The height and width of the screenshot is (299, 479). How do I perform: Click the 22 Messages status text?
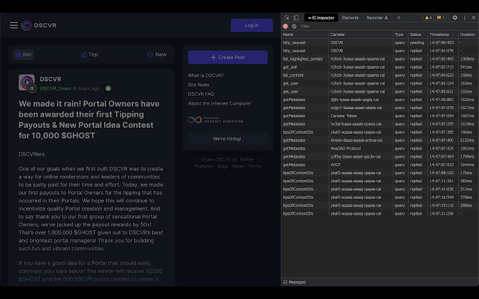coord(294,283)
